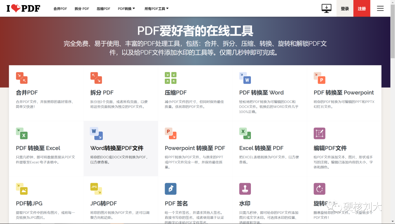Open PDF 转换至 Powerpoint title link

[343, 93]
